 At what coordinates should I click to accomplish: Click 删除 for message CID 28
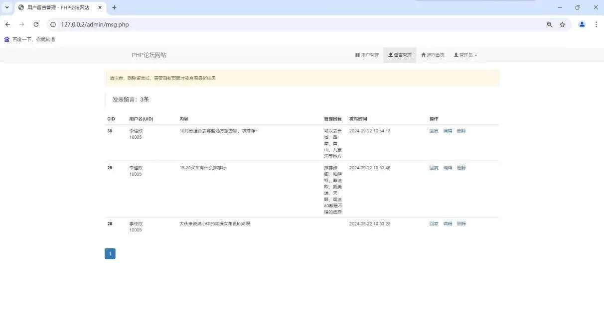pyautogui.click(x=461, y=223)
